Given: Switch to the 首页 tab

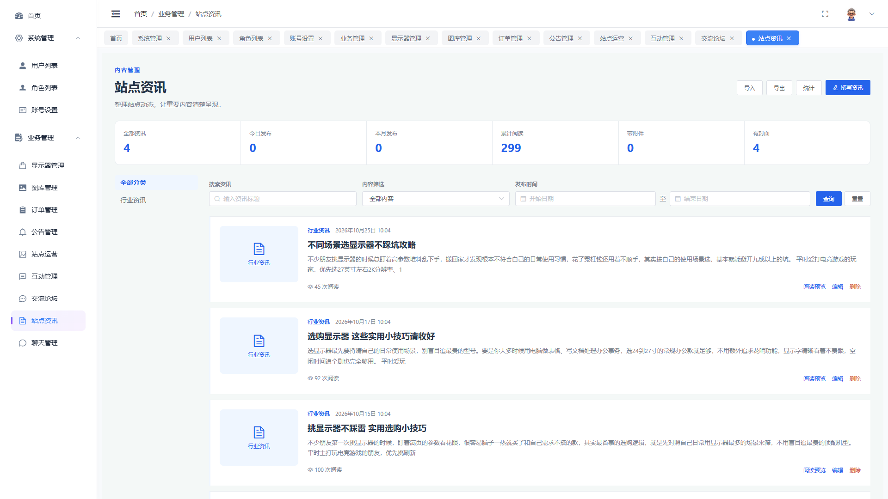Looking at the screenshot, I should [116, 38].
